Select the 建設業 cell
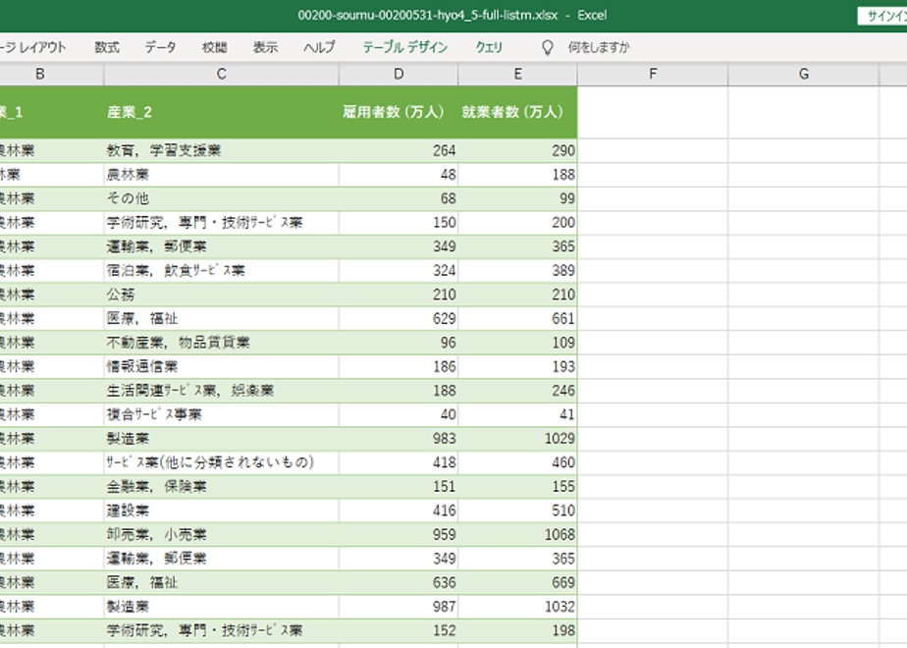This screenshot has width=907, height=648. point(221,511)
